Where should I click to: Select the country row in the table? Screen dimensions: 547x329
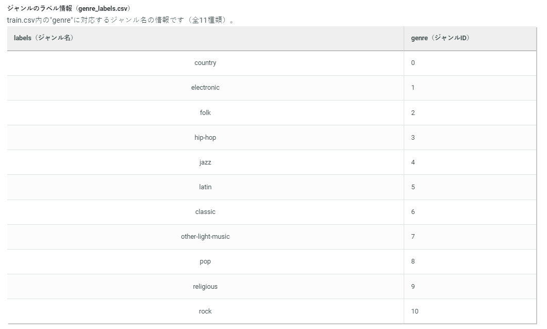click(x=205, y=63)
